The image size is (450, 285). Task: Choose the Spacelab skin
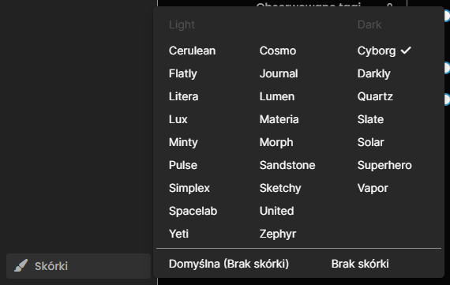click(x=193, y=211)
